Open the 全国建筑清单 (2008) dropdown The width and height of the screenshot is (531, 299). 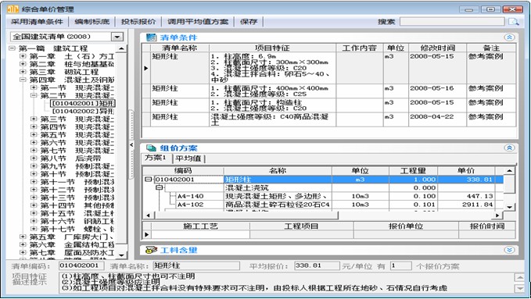coord(117,37)
